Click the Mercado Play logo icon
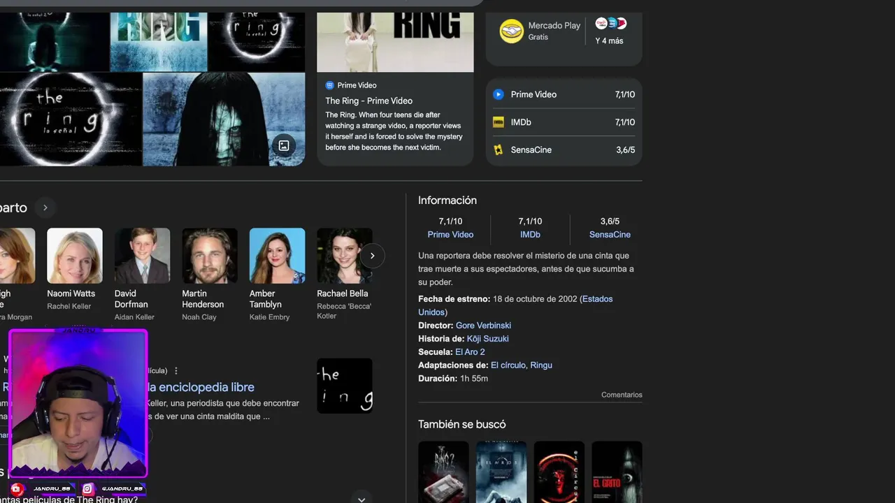 tap(511, 31)
